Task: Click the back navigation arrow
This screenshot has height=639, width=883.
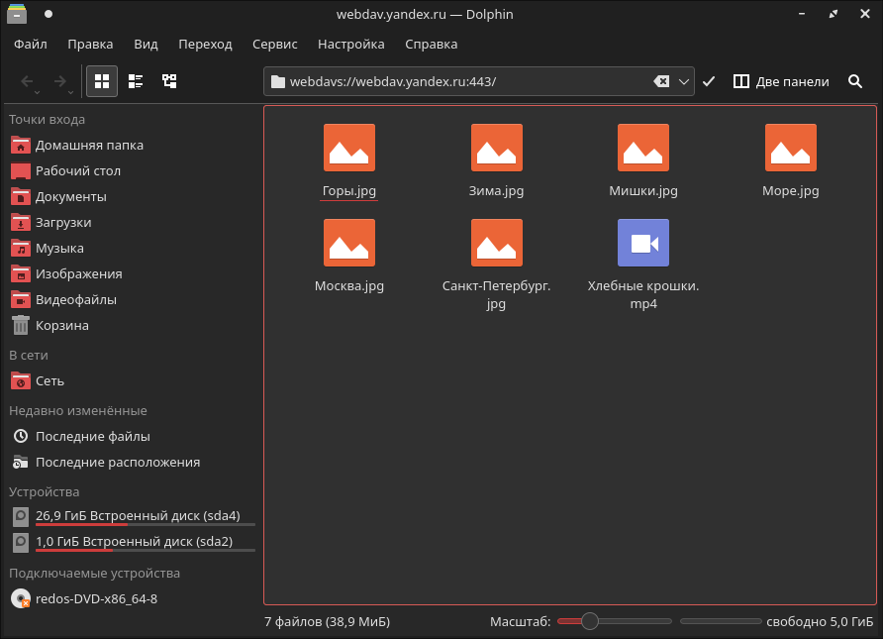Action: coord(28,81)
